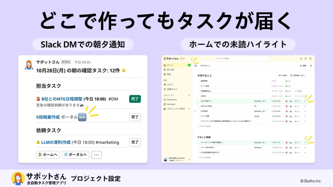Select ホーム in the sidebar menu

pos(168,65)
